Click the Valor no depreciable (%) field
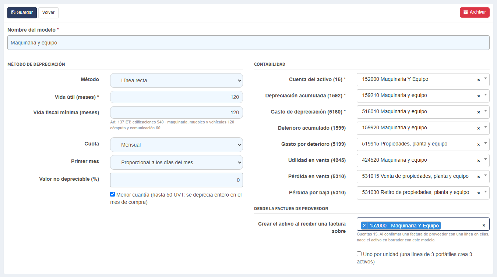This screenshot has width=497, height=277. (x=176, y=180)
